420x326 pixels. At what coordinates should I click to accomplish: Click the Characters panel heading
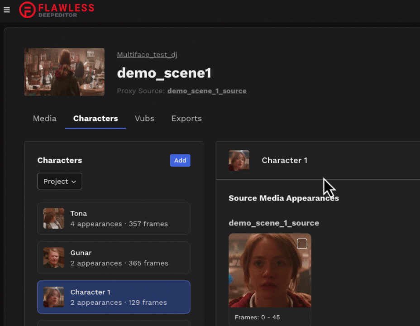(60, 160)
